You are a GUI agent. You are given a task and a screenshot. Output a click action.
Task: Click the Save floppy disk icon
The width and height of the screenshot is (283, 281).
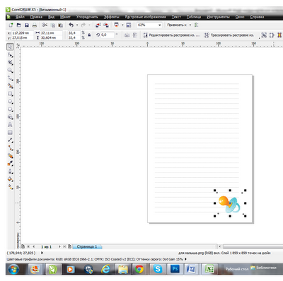[27, 25]
